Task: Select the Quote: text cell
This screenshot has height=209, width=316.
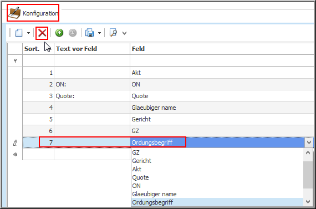Action: pos(92,96)
